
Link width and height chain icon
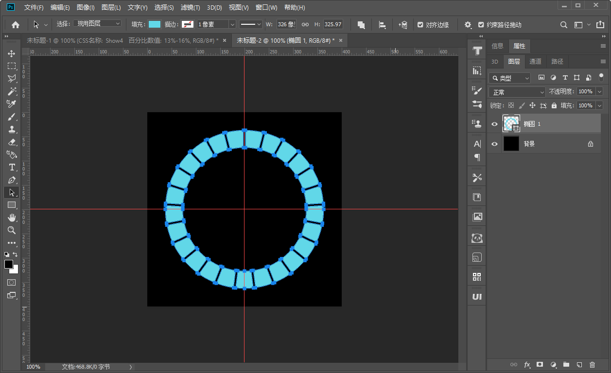[305, 24]
